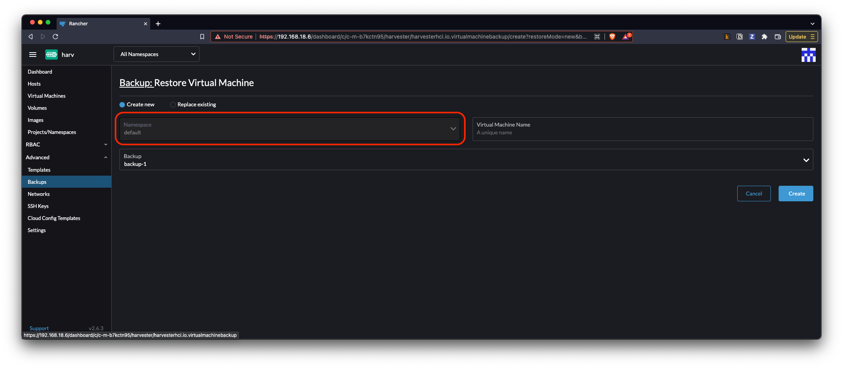Click the Notion extension icon
Image resolution: width=843 pixels, height=368 pixels.
pyautogui.click(x=740, y=37)
